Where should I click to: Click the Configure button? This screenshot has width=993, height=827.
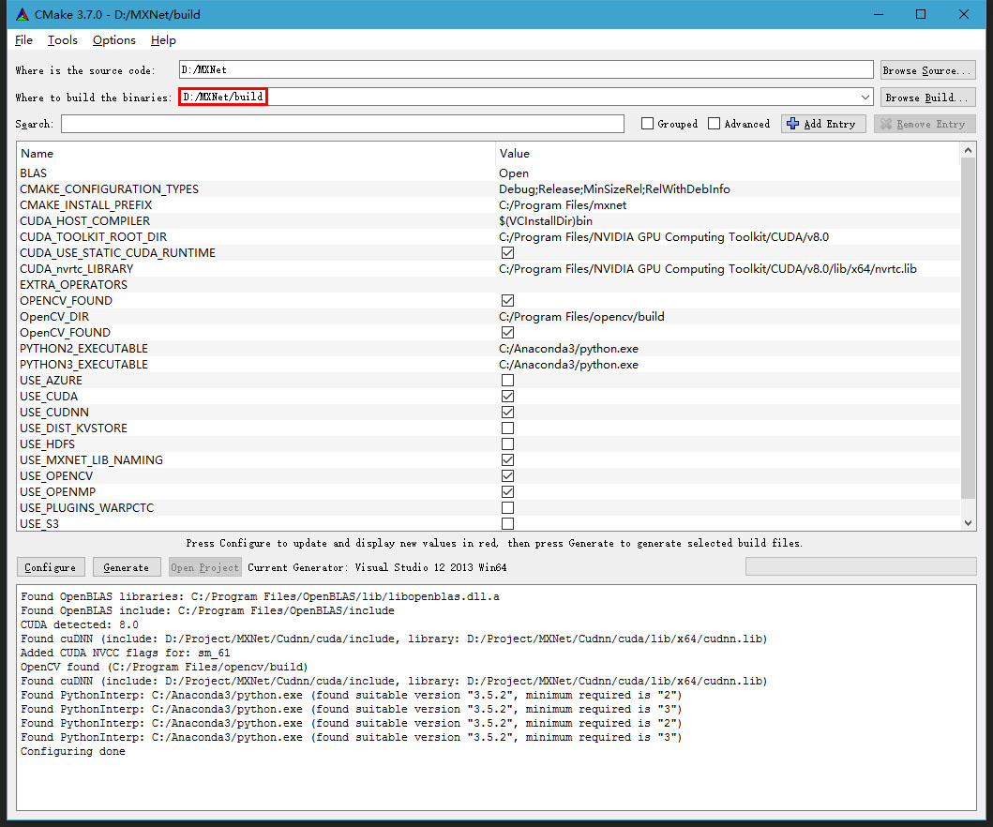click(x=50, y=567)
